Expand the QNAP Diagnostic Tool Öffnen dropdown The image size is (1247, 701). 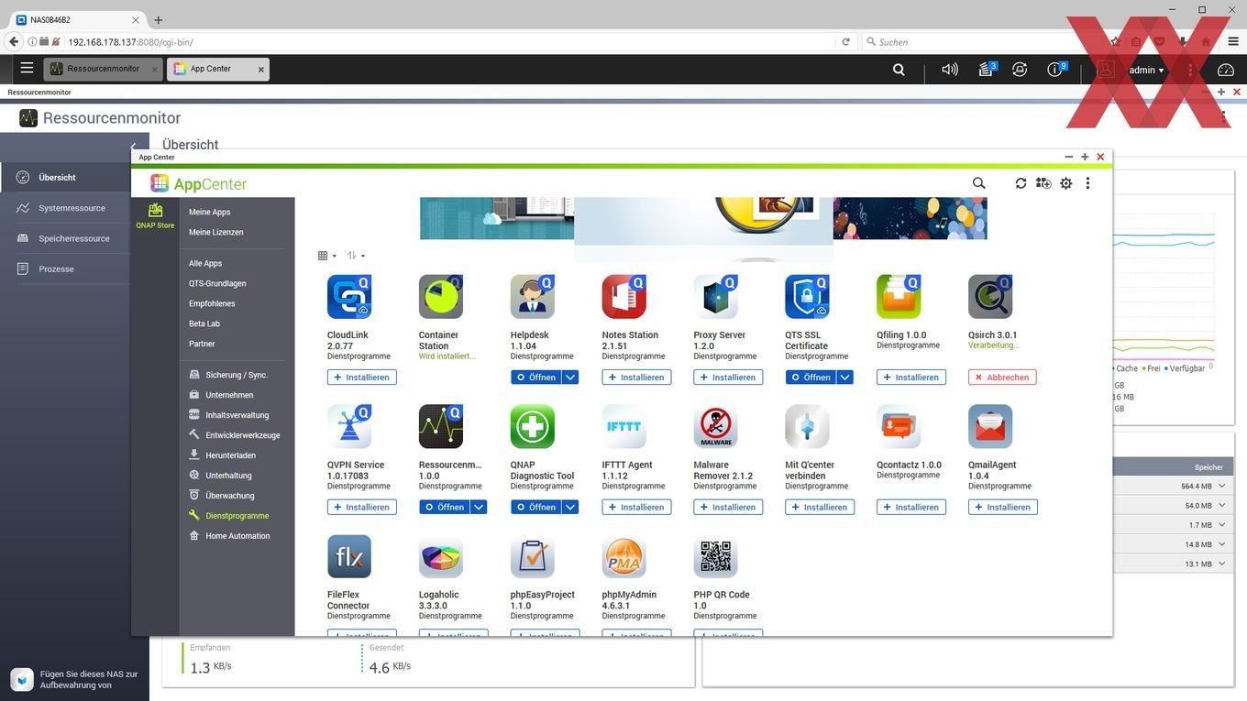click(x=570, y=508)
